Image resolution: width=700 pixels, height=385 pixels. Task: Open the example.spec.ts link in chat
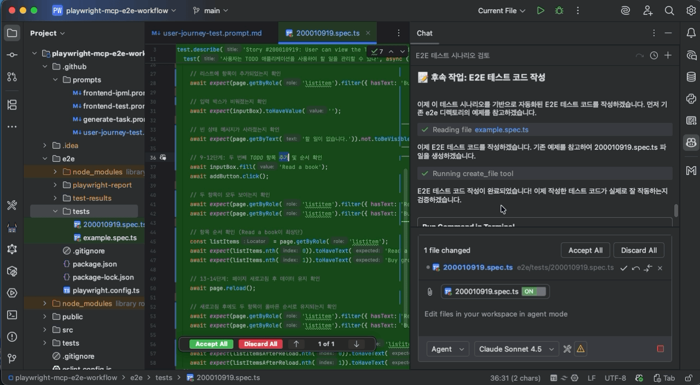point(501,130)
